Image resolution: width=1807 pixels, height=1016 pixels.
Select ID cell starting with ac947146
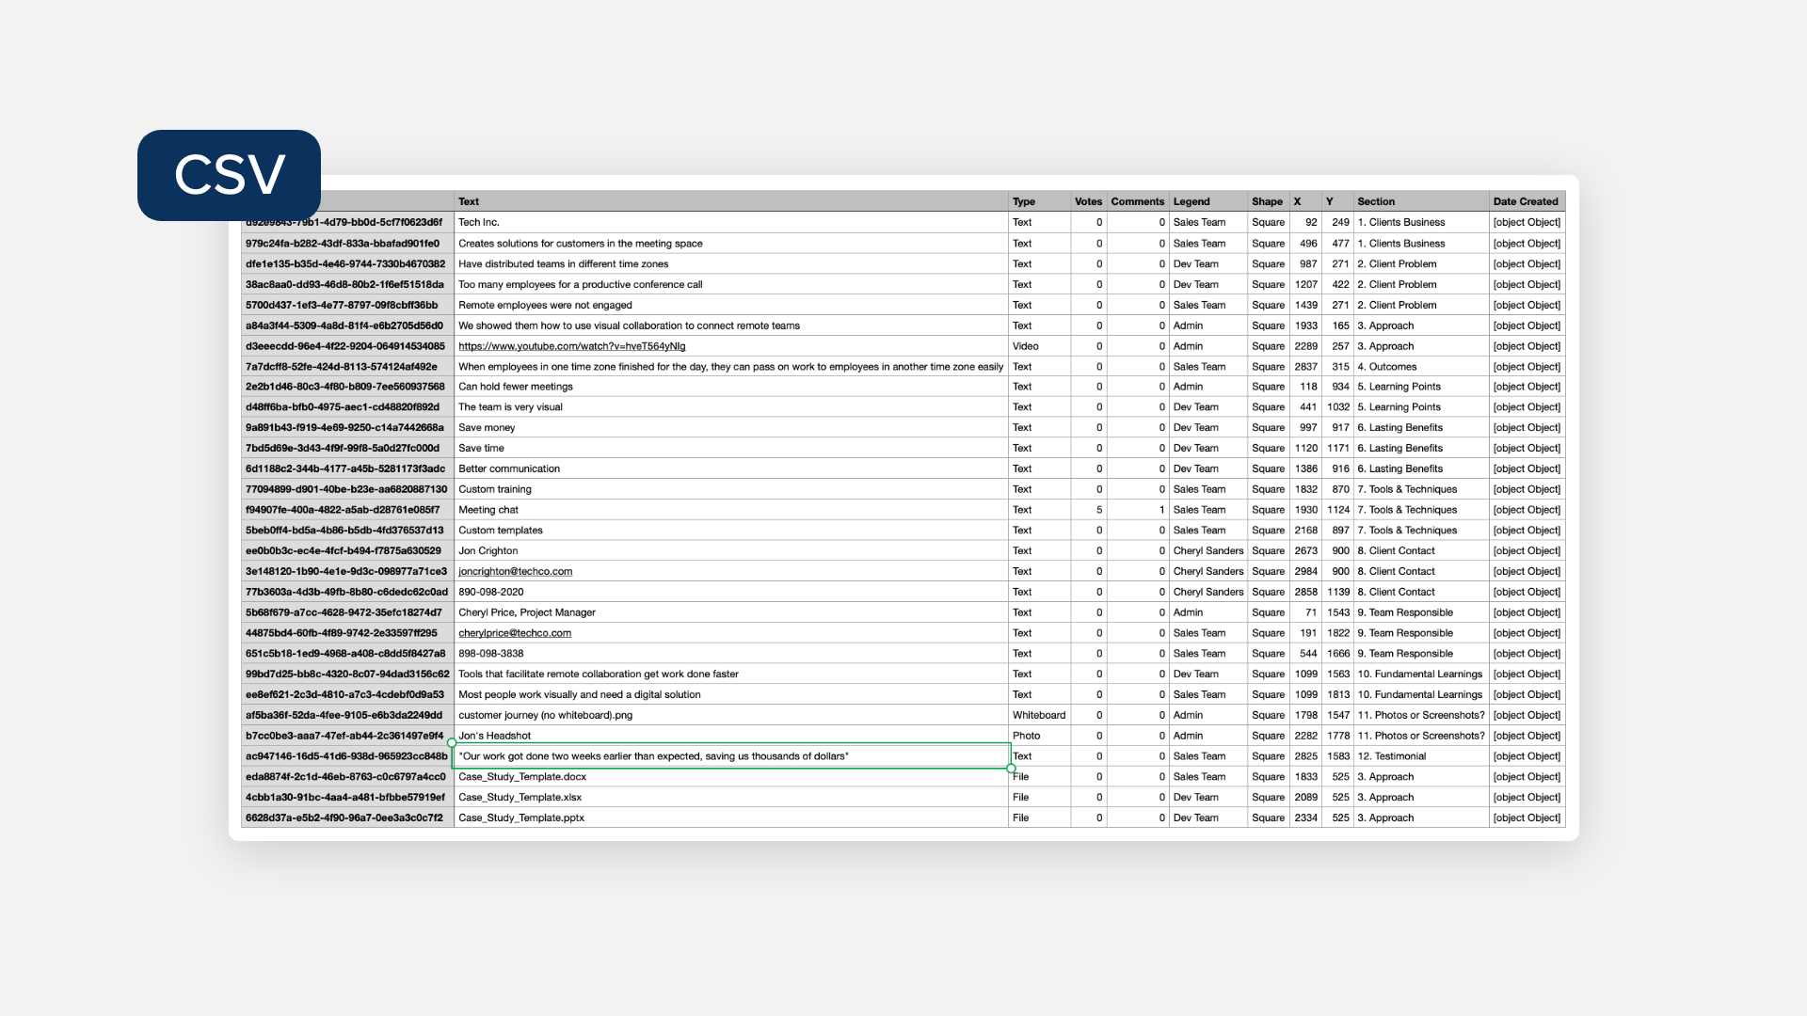coord(347,756)
